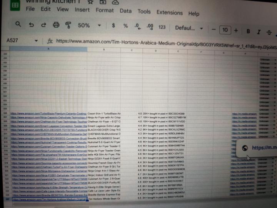Click the formula bar Amazon URL
Viewport: 277px width, 208px height.
coord(166,44)
